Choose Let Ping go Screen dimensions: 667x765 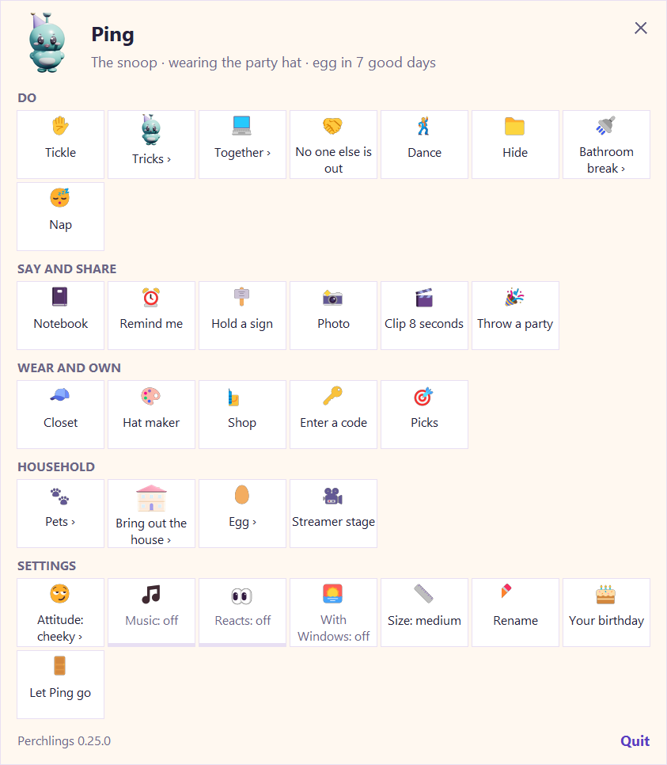[60, 685]
